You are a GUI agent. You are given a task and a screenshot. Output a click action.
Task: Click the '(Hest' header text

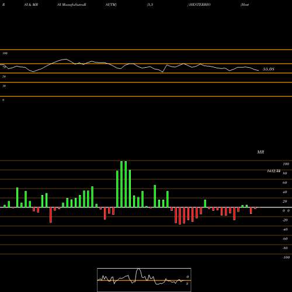[x=245, y=5]
